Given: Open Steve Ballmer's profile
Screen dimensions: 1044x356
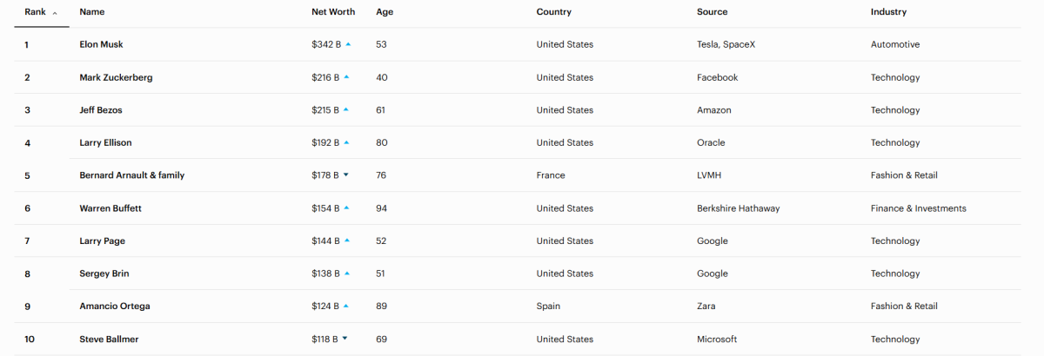Looking at the screenshot, I should point(109,340).
